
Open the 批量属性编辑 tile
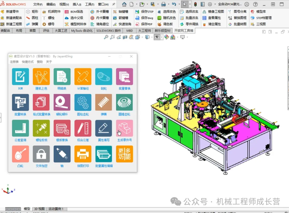pyautogui.click(x=104, y=154)
